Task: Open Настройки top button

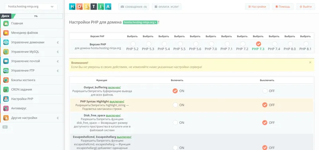Action: pos(257,7)
